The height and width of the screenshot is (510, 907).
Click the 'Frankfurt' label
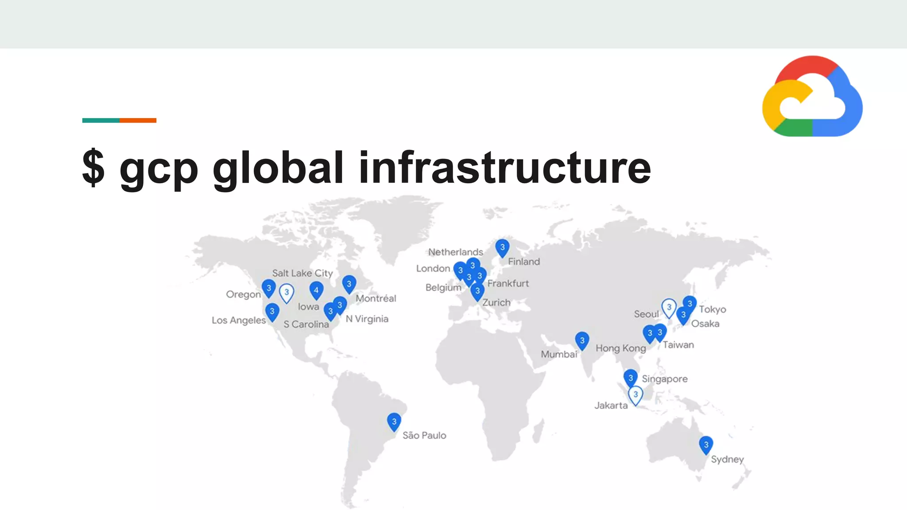pos(508,284)
